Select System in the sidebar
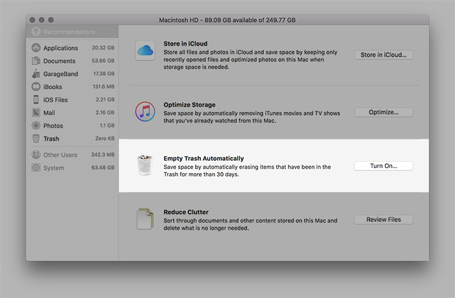Viewport: 455px width, 298px height. 53,168
